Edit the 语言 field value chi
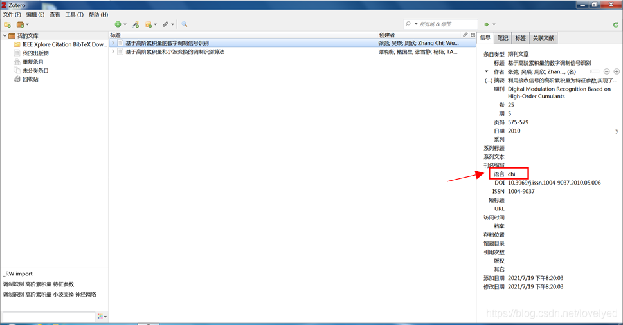 click(x=512, y=174)
